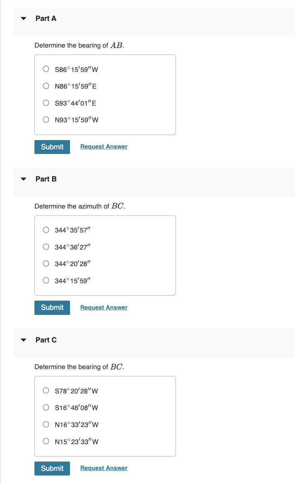Select the S86°15′59″W bearing option
The image size is (295, 484).
click(46, 69)
